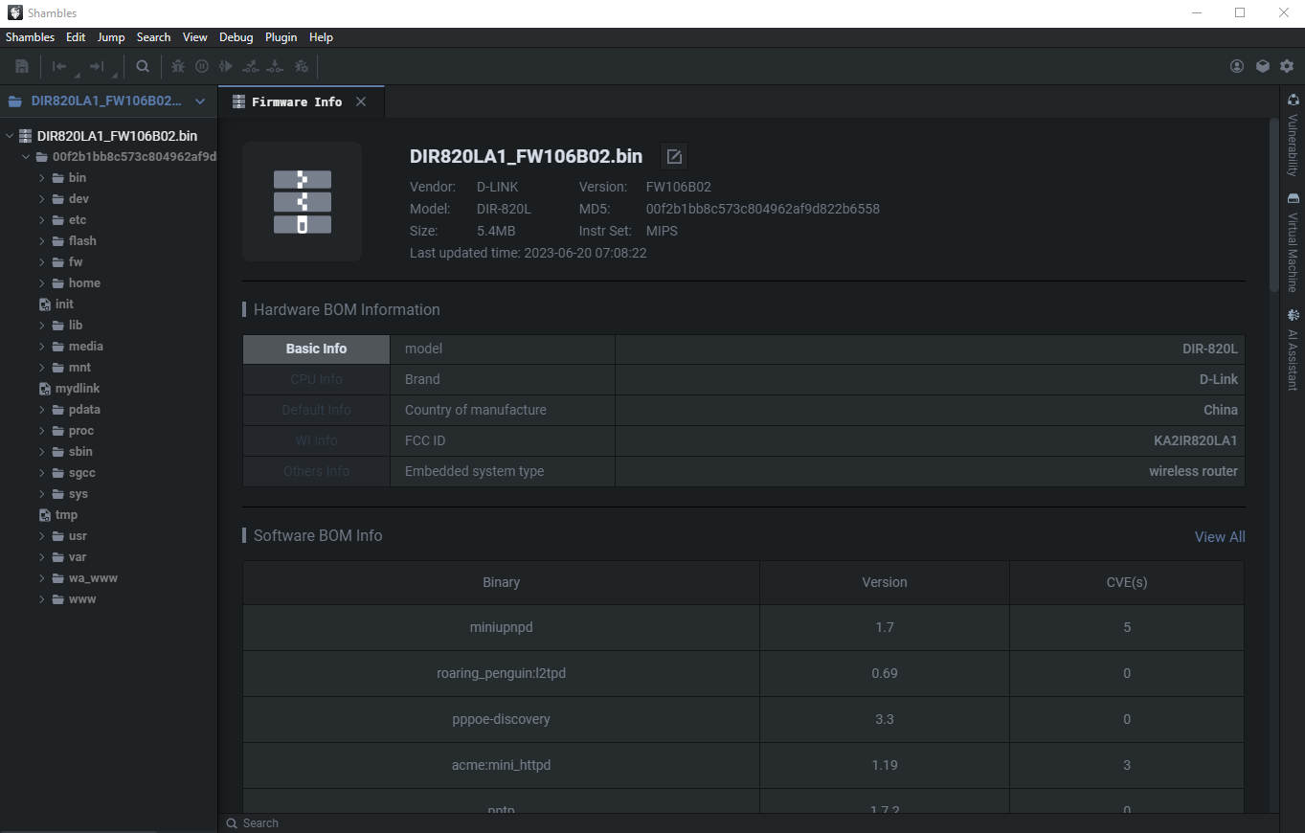The image size is (1305, 833).
Task: Click the step into debug icon
Action: [276, 66]
